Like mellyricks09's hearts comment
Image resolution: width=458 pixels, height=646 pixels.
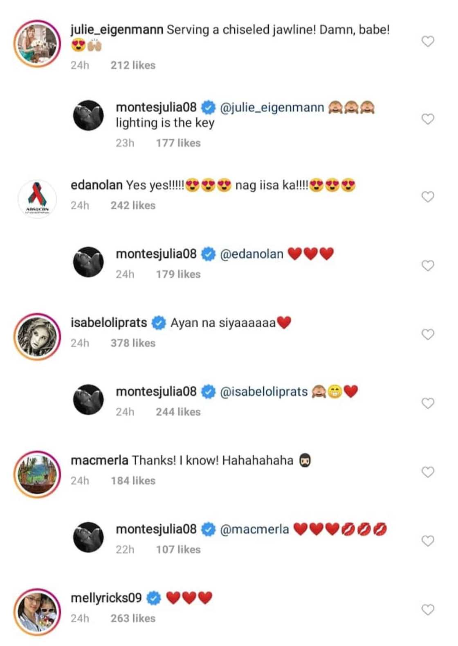click(428, 610)
